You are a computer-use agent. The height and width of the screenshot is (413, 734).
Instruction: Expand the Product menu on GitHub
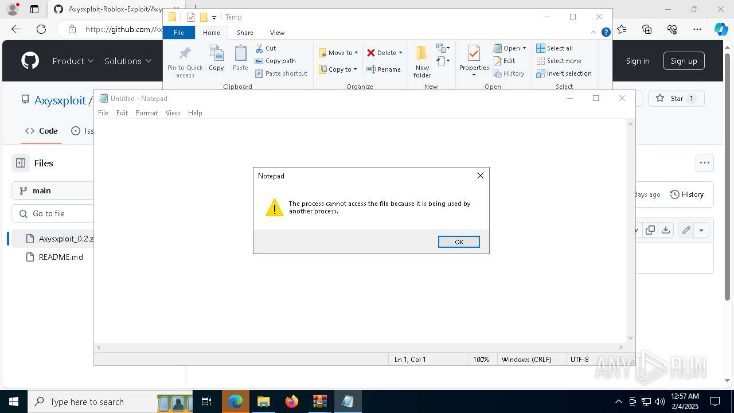coord(73,61)
